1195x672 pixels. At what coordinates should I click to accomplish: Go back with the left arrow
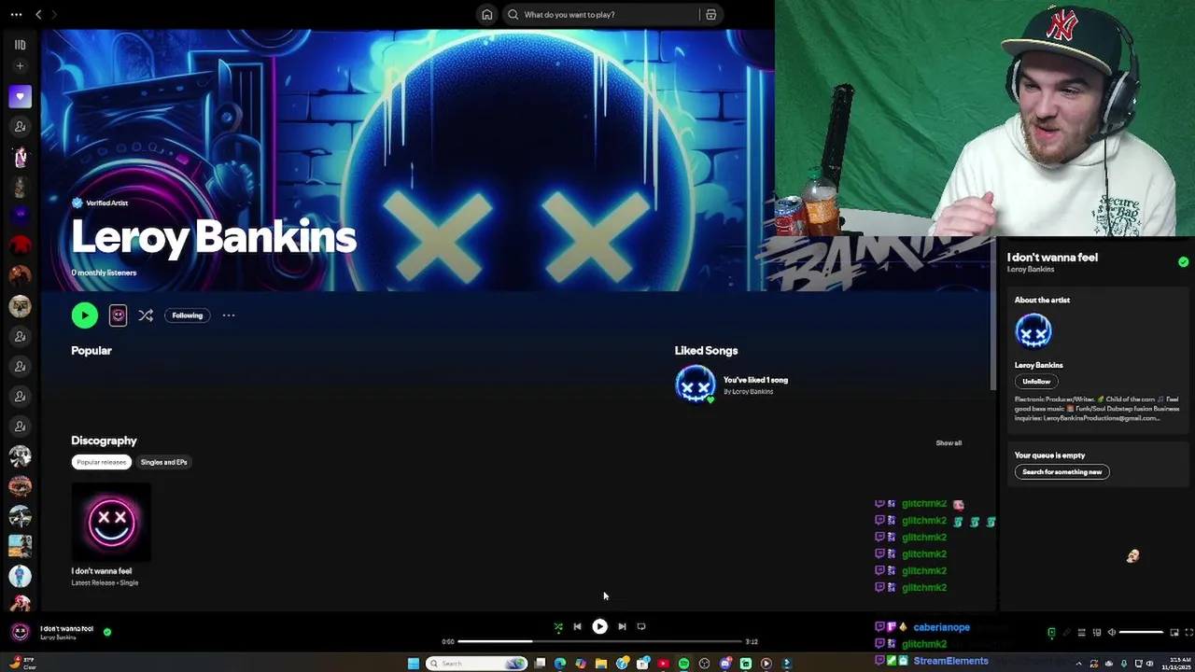coord(38,15)
